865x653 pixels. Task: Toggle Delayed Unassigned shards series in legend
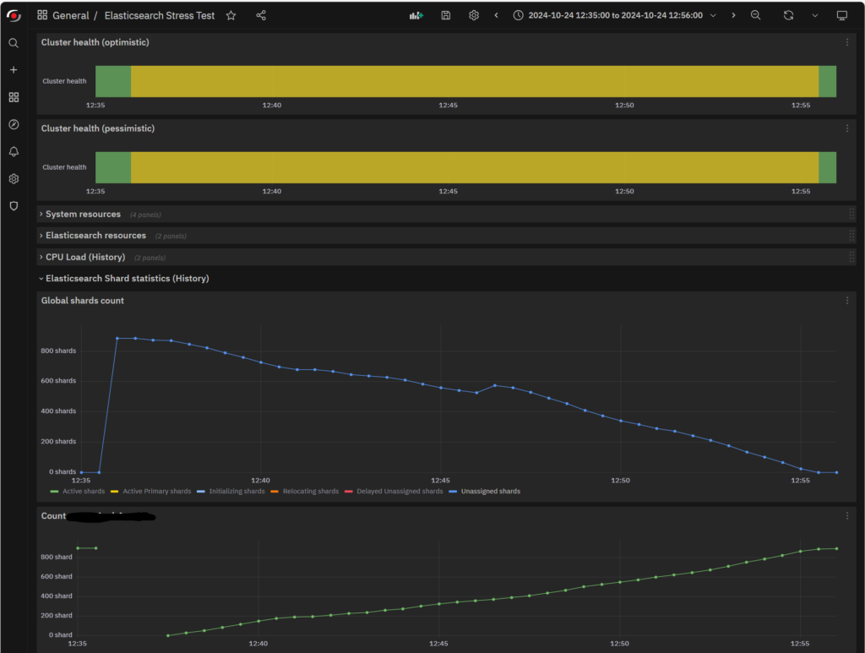[x=400, y=492]
